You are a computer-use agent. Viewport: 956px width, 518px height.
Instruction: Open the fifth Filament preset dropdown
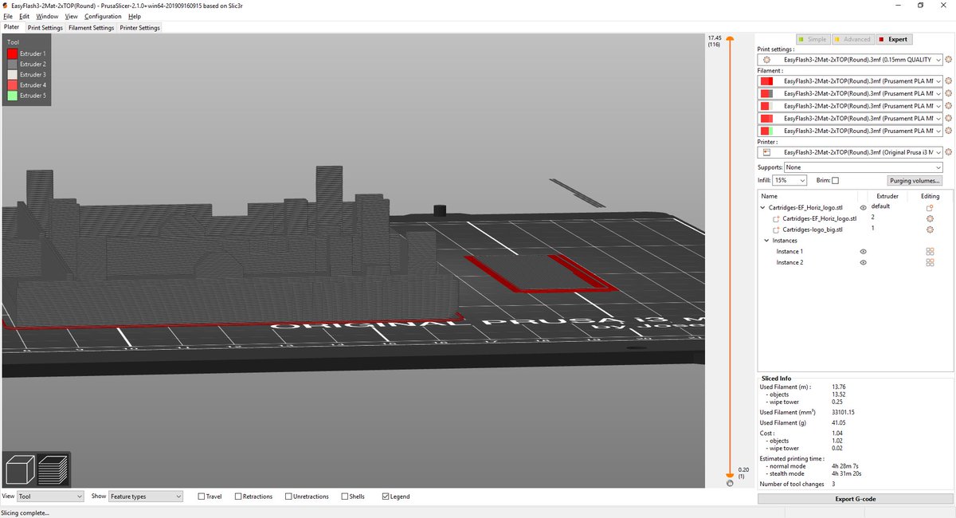(850, 131)
